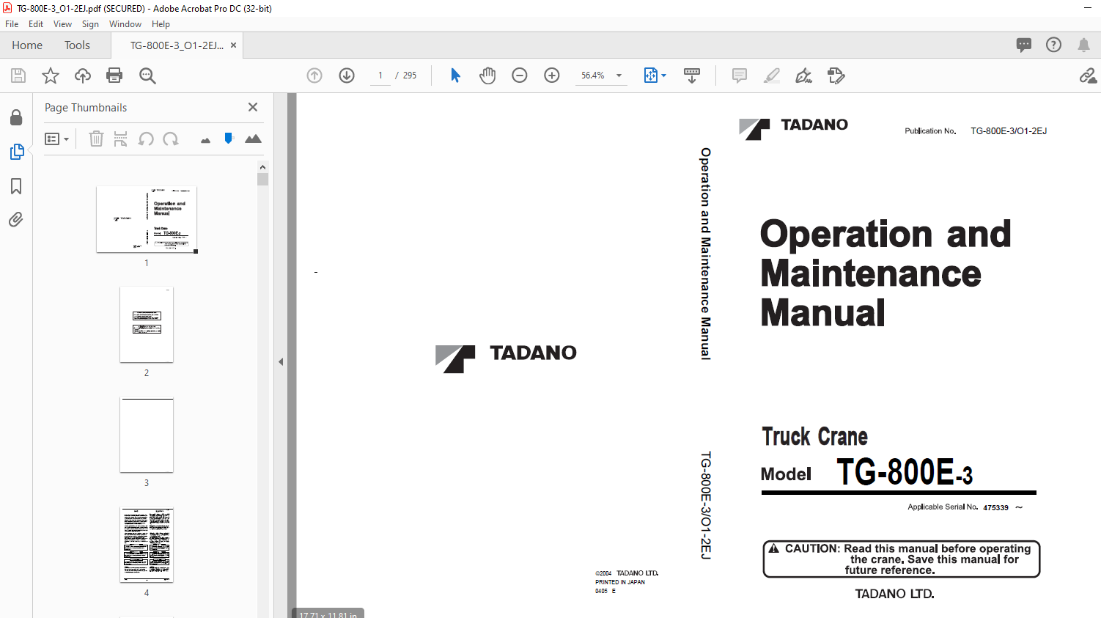This screenshot has height=618, width=1101.
Task: Click the Share link icon
Action: 1088,76
